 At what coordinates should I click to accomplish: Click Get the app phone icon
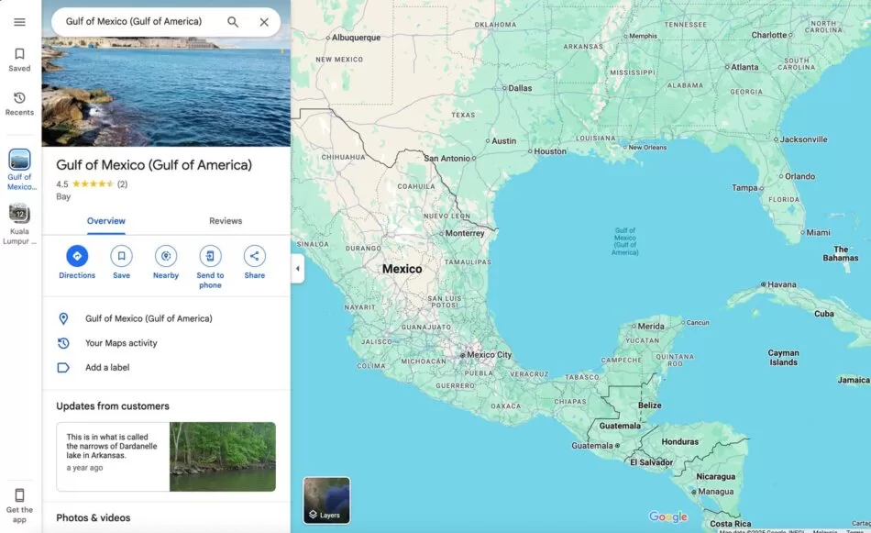click(x=19, y=494)
